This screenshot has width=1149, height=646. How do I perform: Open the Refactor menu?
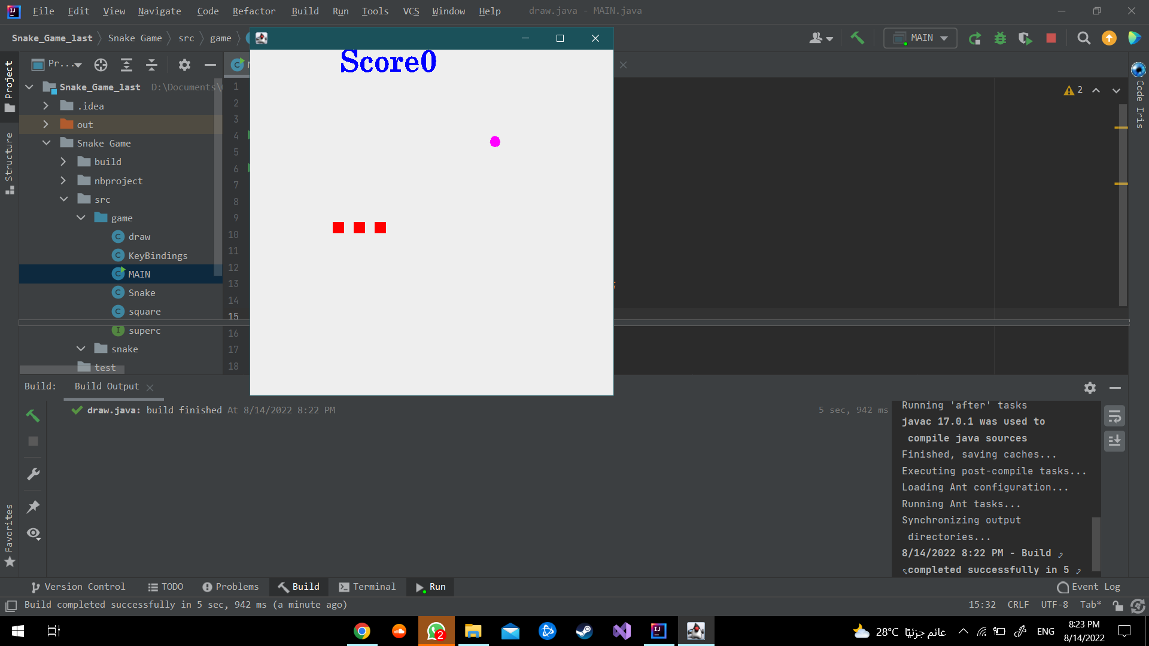click(254, 11)
